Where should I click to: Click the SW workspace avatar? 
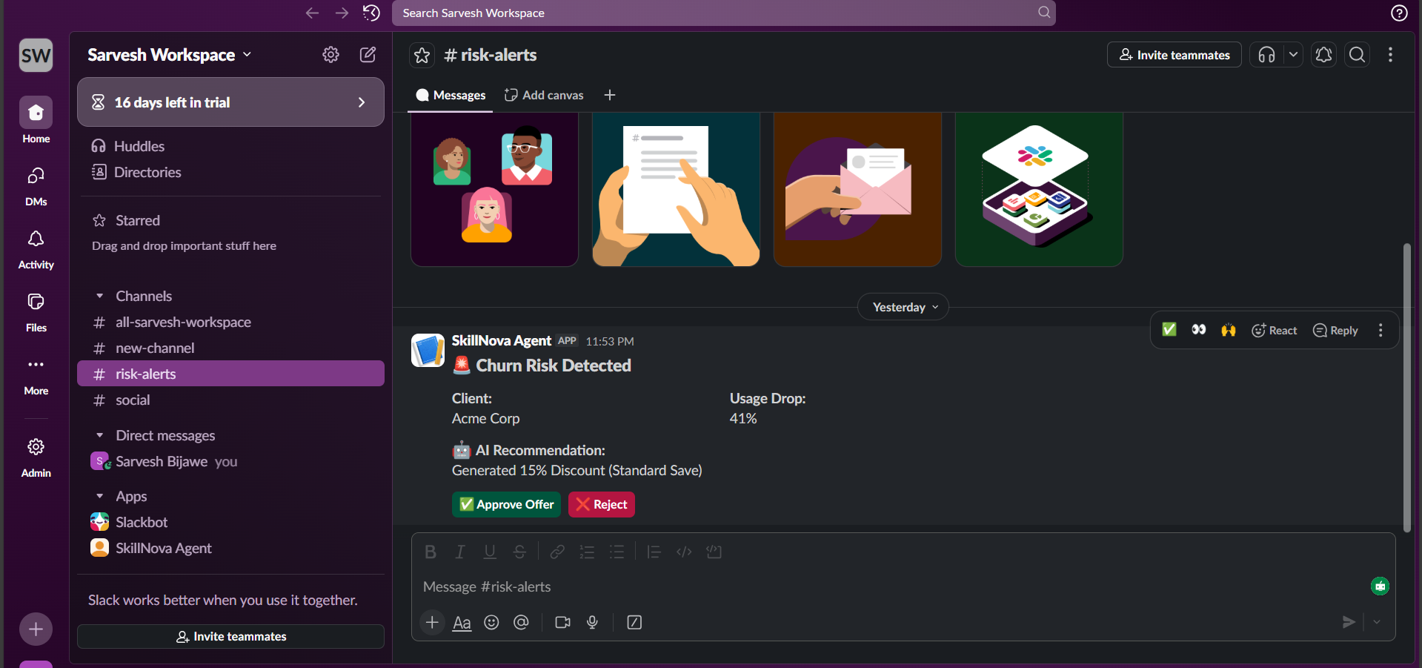point(36,55)
